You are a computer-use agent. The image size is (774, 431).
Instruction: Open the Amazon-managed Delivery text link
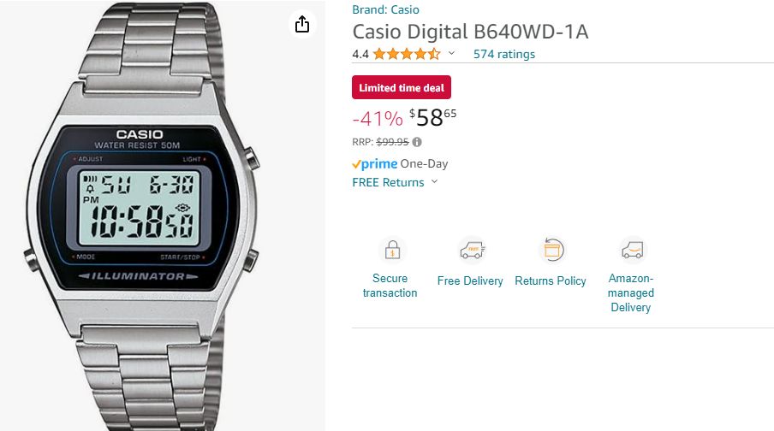[x=631, y=293]
